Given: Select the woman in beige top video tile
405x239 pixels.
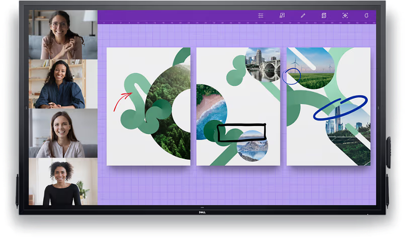Looking at the screenshot, I should pos(63,133).
